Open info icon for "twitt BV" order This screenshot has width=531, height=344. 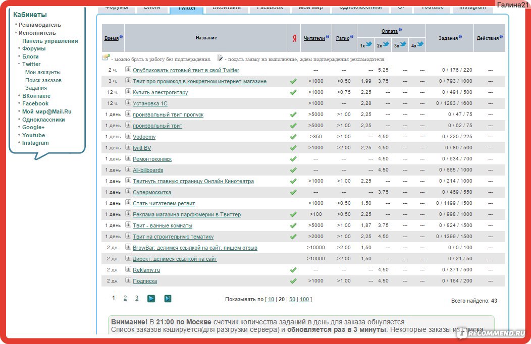[x=128, y=147]
